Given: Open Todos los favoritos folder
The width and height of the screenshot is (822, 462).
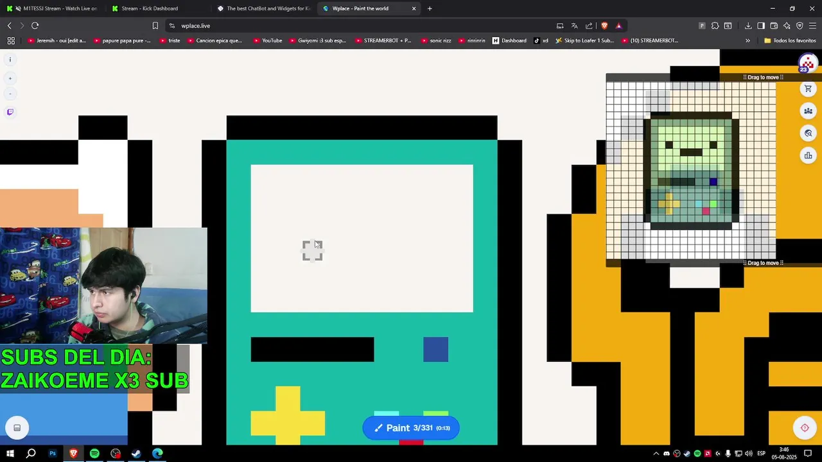Looking at the screenshot, I should 790,40.
